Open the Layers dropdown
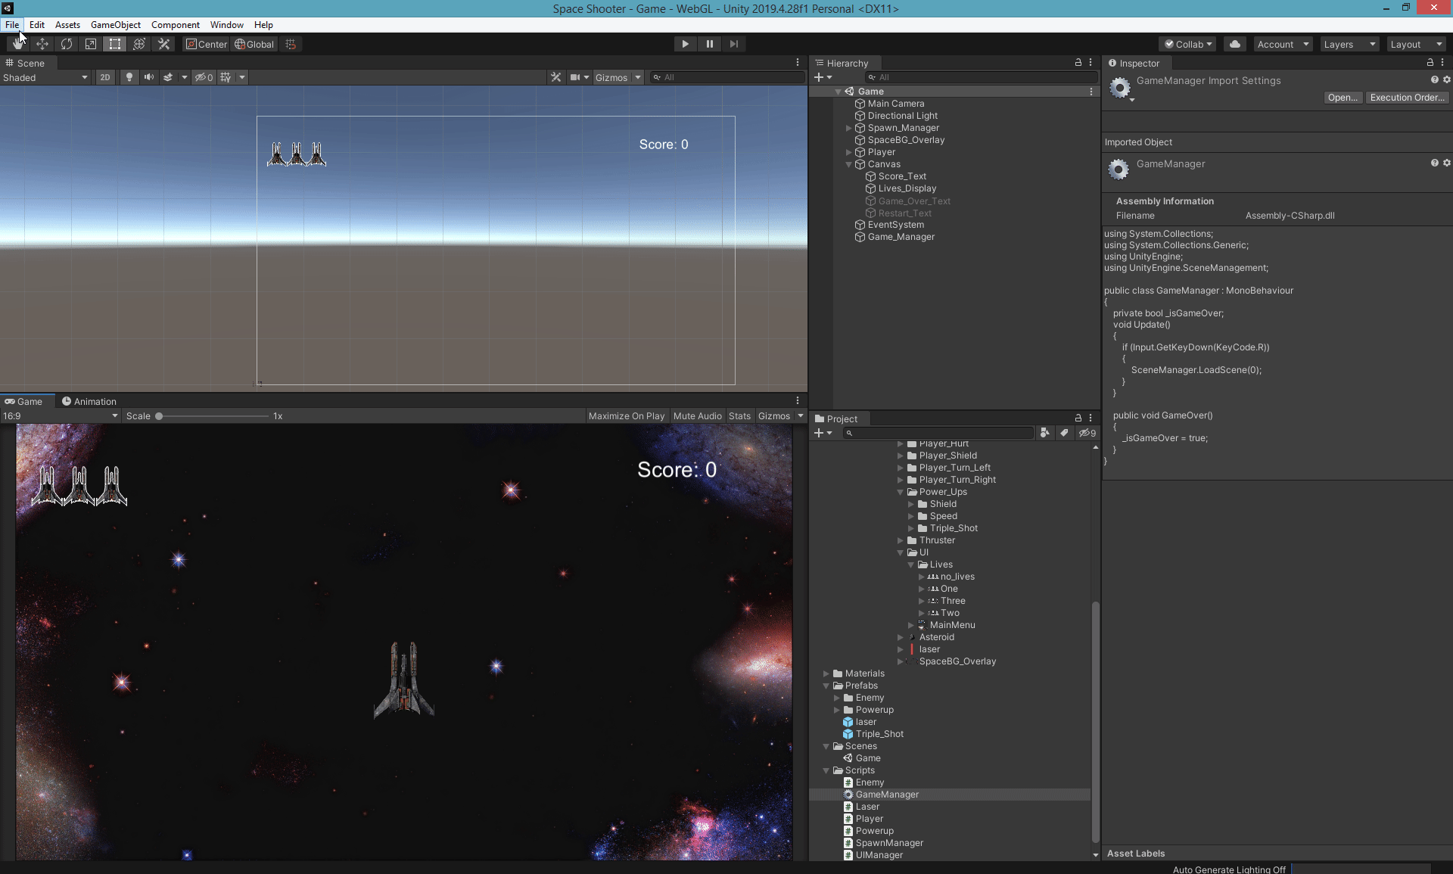Screen dimensions: 1453x874 coord(1349,44)
